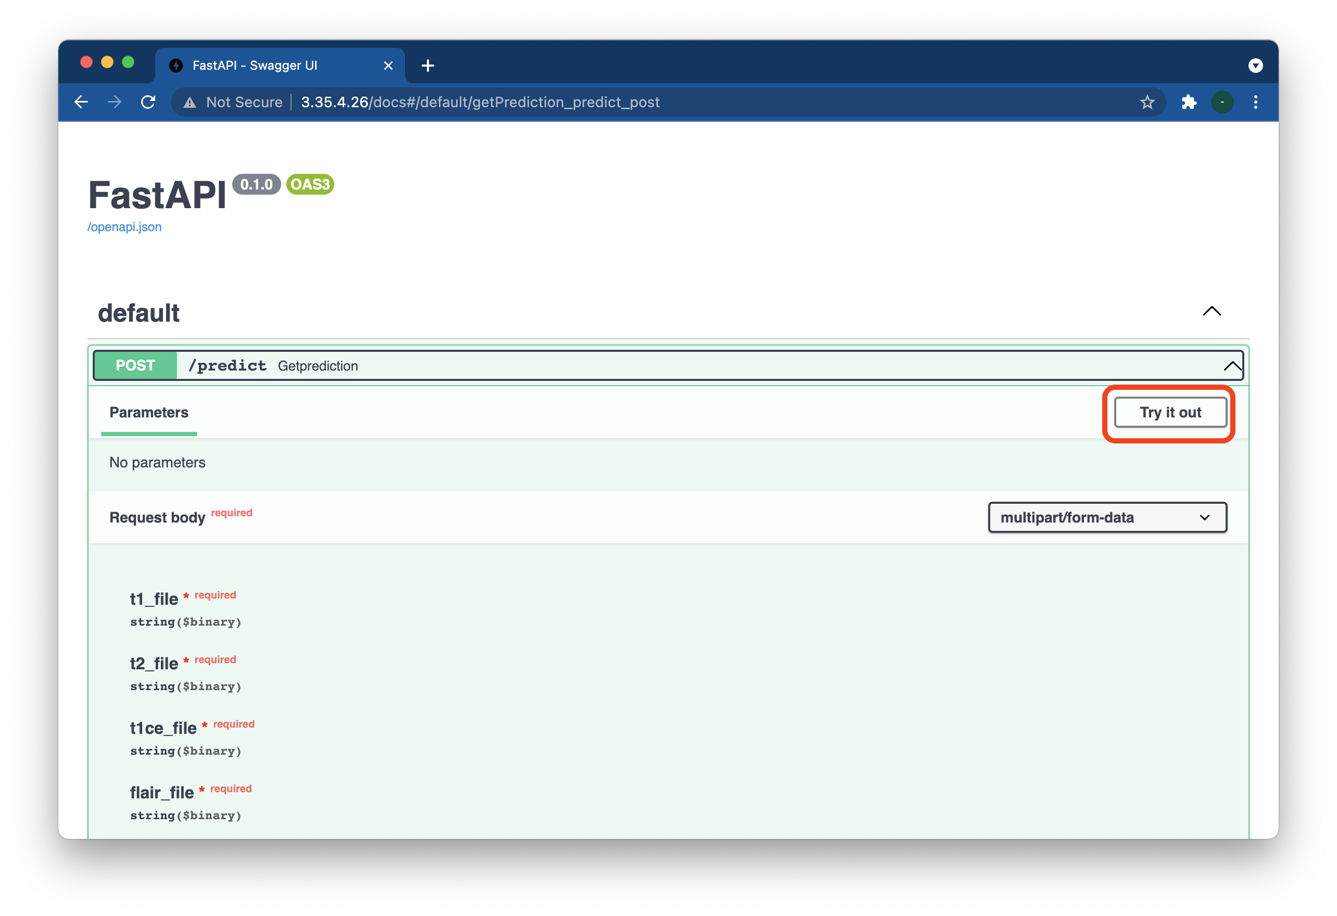The image size is (1337, 916).
Task: Open the extensions puzzle icon
Action: [1189, 103]
